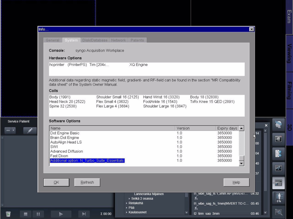Toggle the protocol list panel icon

pyautogui.click(x=279, y=183)
